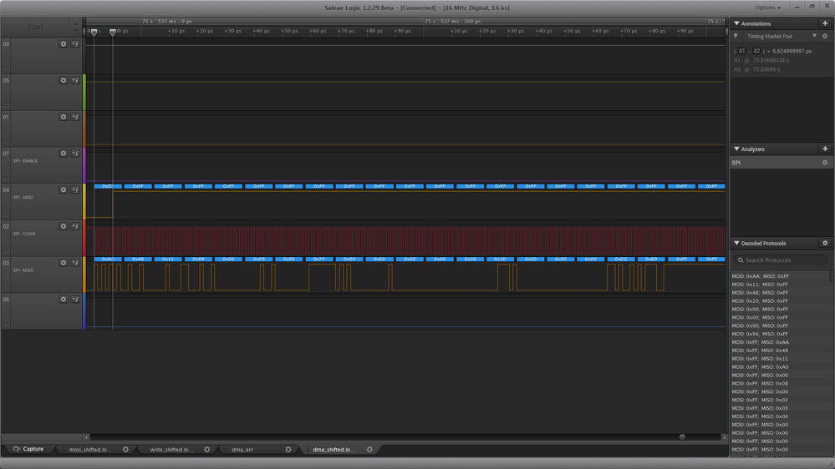835x469 pixels.
Task: Open settings gear for SPI - ENABLE channel
Action: coord(64,154)
